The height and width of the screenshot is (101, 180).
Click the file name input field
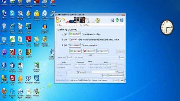(84, 75)
